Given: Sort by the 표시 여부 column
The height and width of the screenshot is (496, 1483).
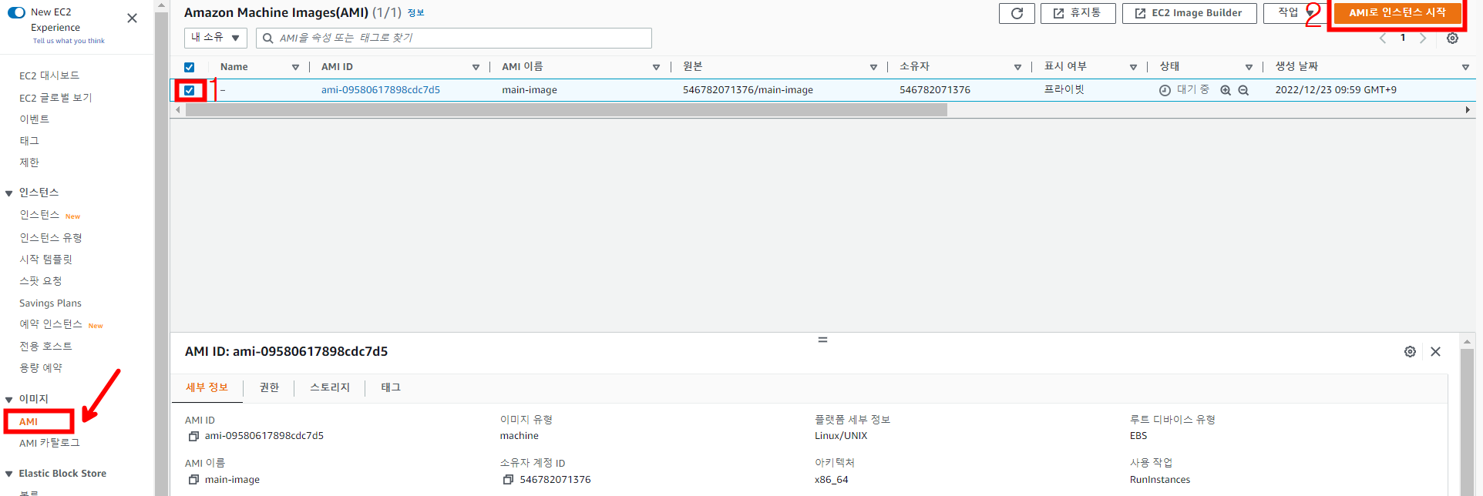Looking at the screenshot, I should click(1133, 68).
